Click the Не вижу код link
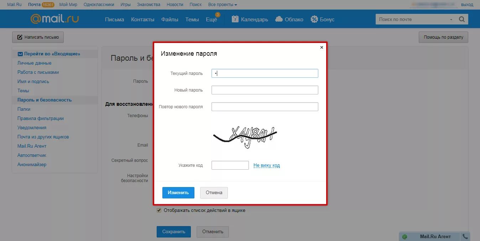480x241 pixels. click(266, 165)
